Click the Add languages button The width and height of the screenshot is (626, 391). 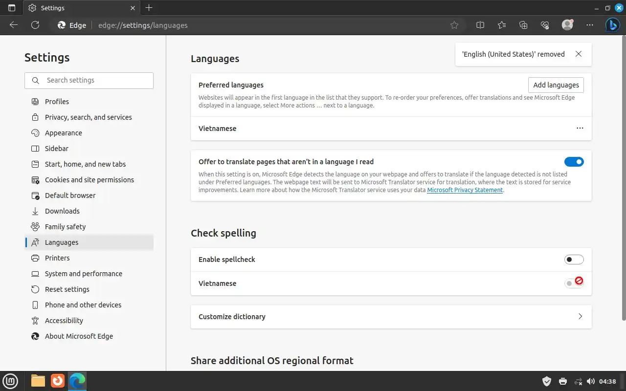click(556, 85)
